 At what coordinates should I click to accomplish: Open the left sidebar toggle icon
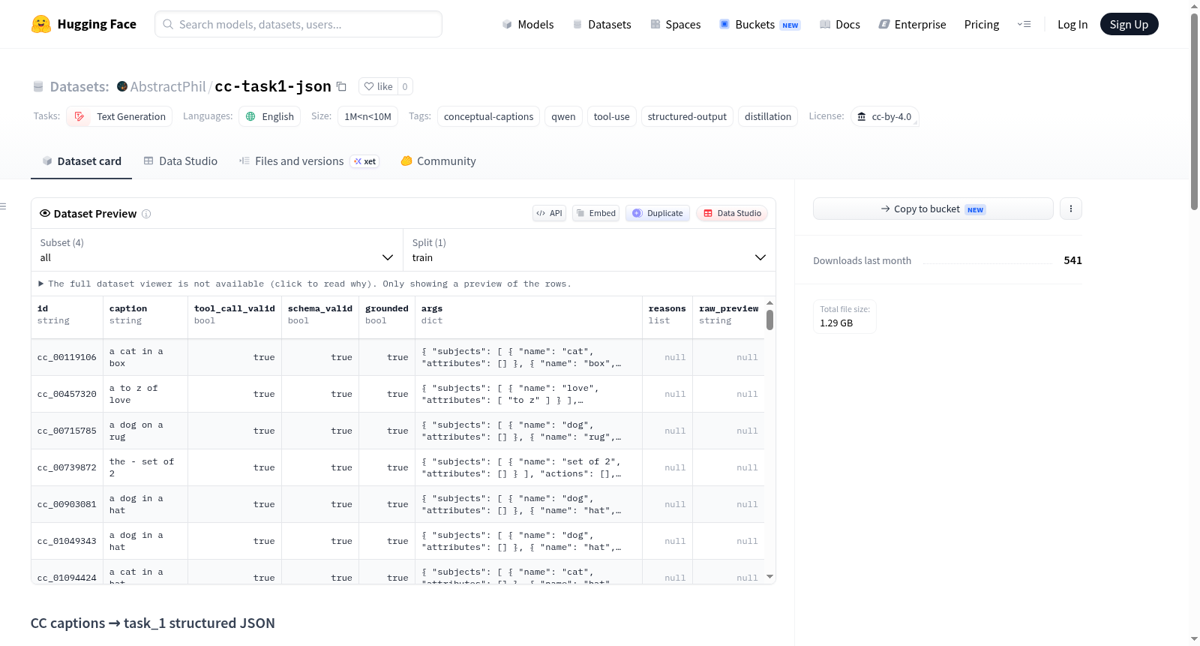tap(3, 206)
